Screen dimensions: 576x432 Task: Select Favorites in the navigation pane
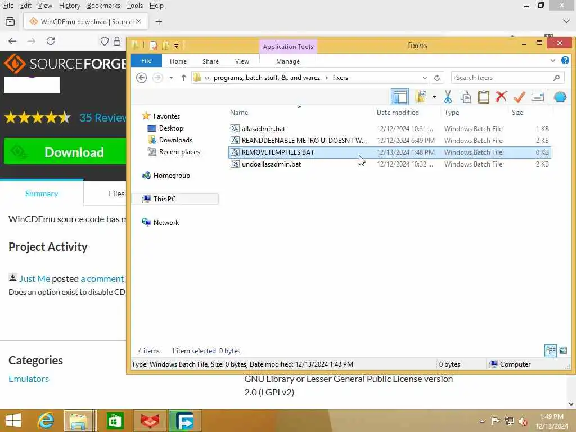pyautogui.click(x=166, y=116)
